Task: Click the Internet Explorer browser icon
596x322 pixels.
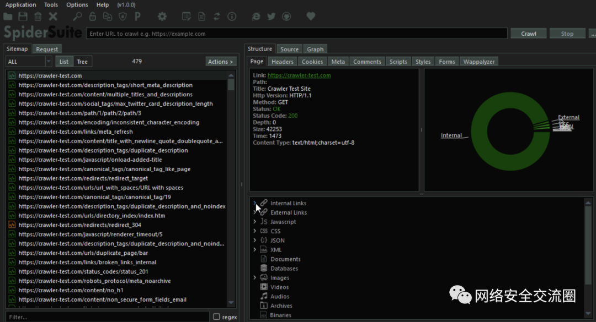Action: click(x=256, y=17)
